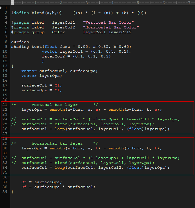Click the opening brace on line 13
This screenshot has width=195, height=208.
coord(12,66)
